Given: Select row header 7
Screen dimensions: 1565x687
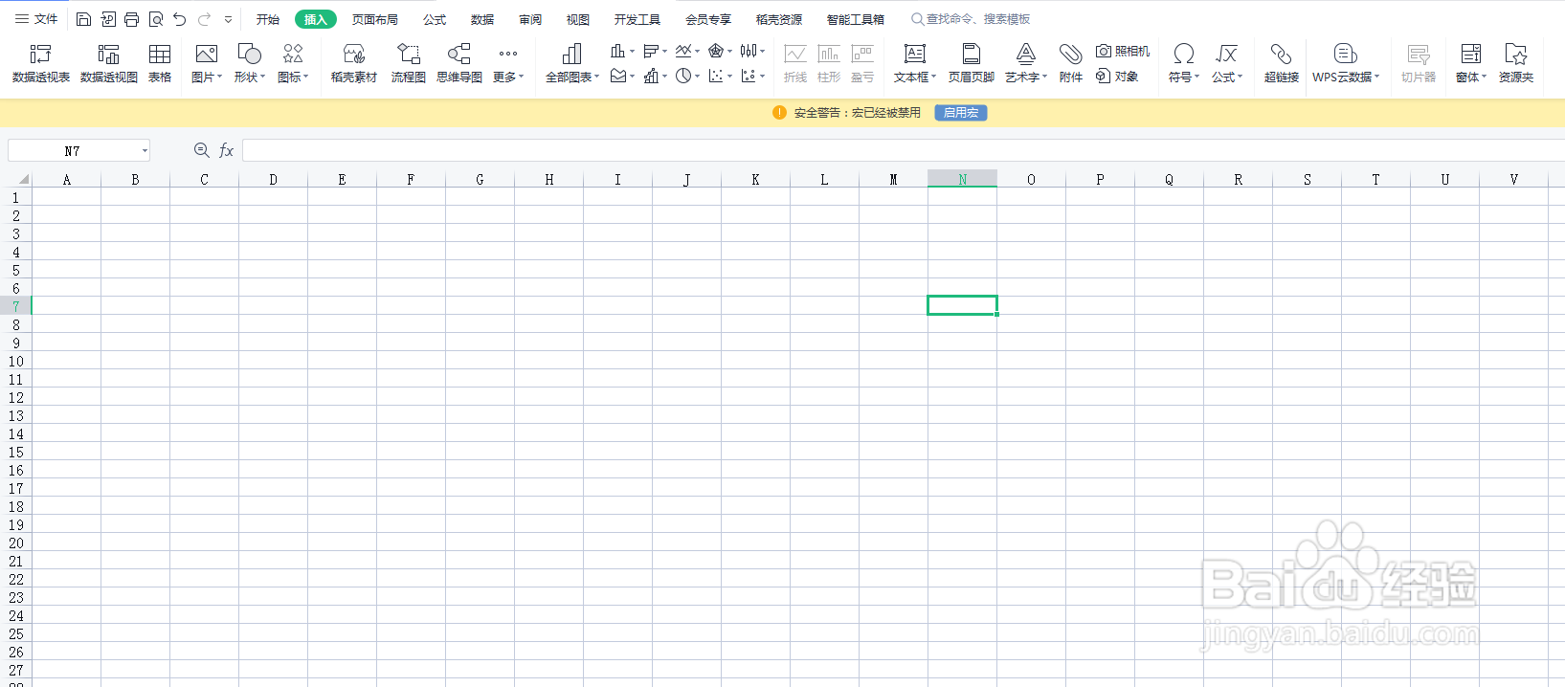Looking at the screenshot, I should point(15,306).
